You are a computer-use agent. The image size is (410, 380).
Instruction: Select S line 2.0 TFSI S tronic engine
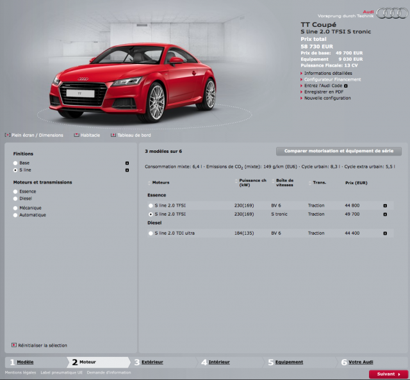pos(151,214)
